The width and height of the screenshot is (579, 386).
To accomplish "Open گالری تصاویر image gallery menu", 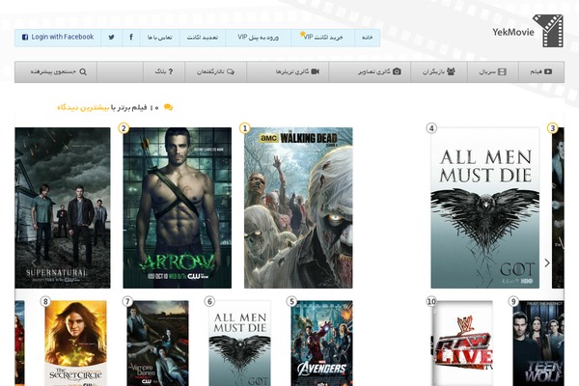I will [370, 71].
